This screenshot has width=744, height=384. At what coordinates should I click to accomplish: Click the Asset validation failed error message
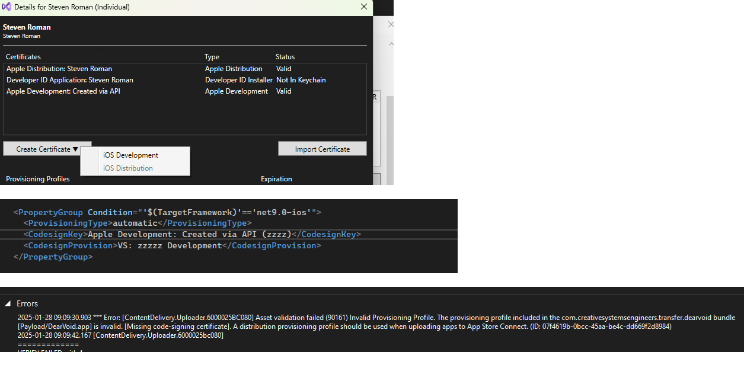tap(376, 322)
